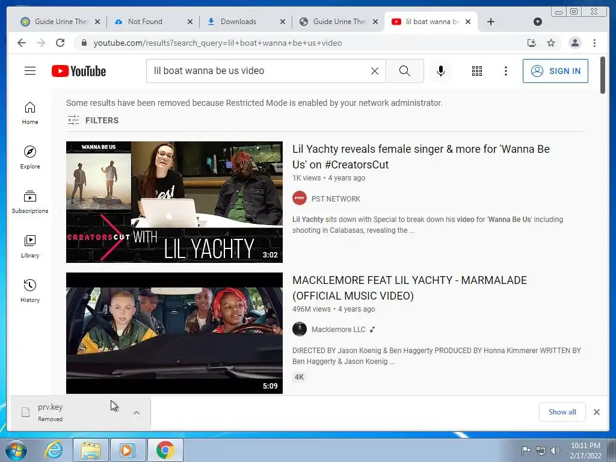Click Show all downloads

562,411
